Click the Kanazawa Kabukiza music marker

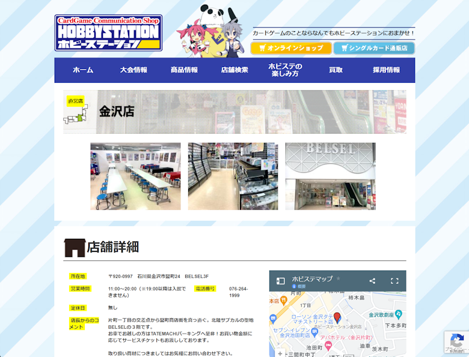click(x=398, y=314)
